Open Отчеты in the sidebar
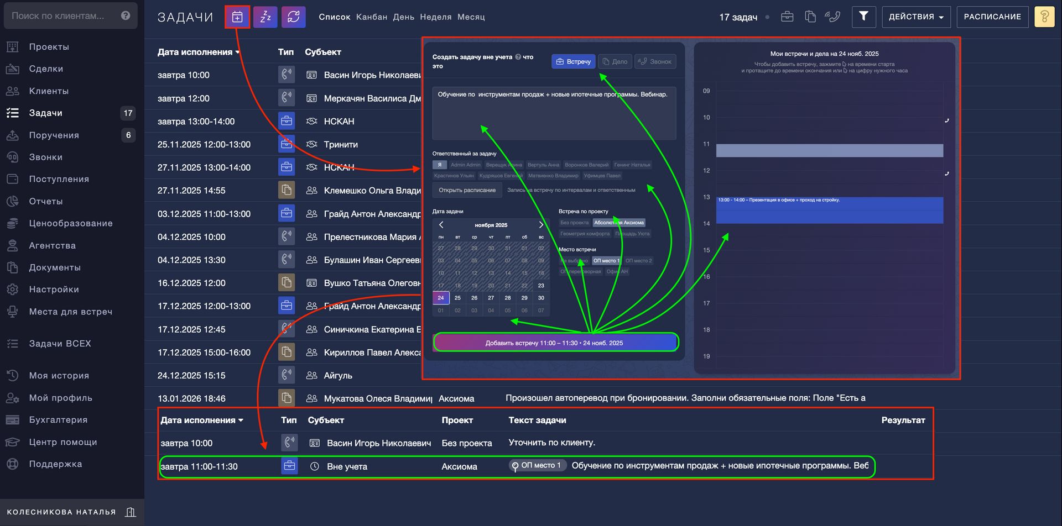This screenshot has width=1062, height=526. [x=46, y=202]
